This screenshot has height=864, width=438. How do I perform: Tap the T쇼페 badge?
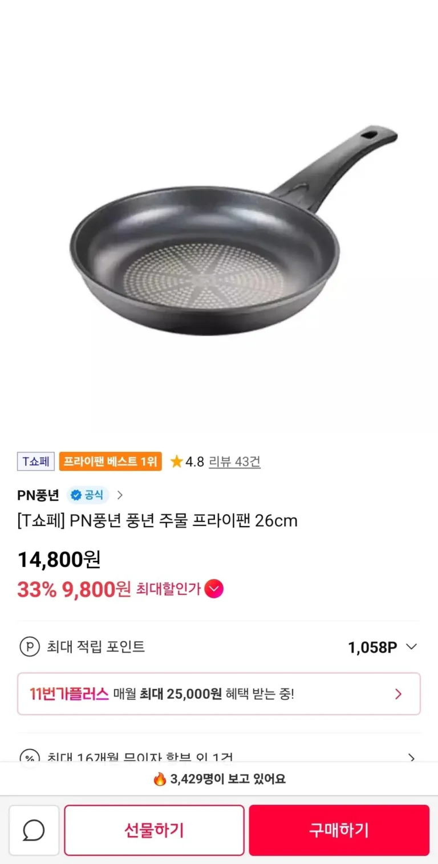pyautogui.click(x=35, y=462)
